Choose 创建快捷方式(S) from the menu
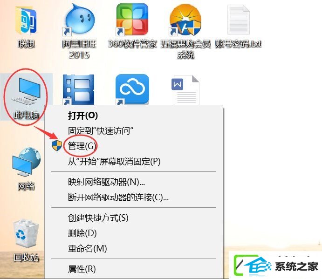Image resolution: width=322 pixels, height=279 pixels. pyautogui.click(x=134, y=218)
